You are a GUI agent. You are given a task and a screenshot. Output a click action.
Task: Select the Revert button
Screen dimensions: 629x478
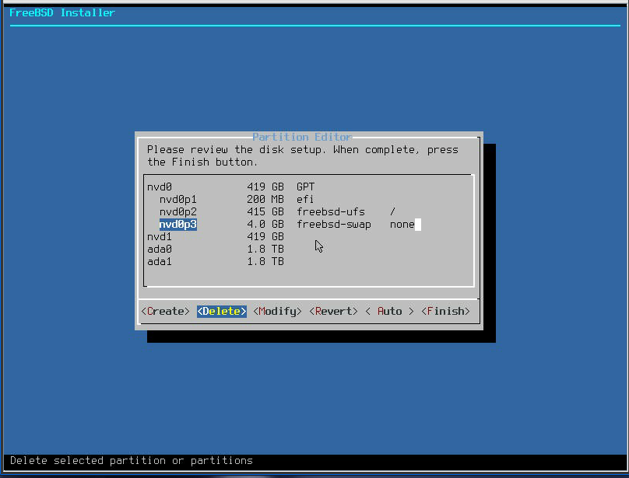(333, 312)
